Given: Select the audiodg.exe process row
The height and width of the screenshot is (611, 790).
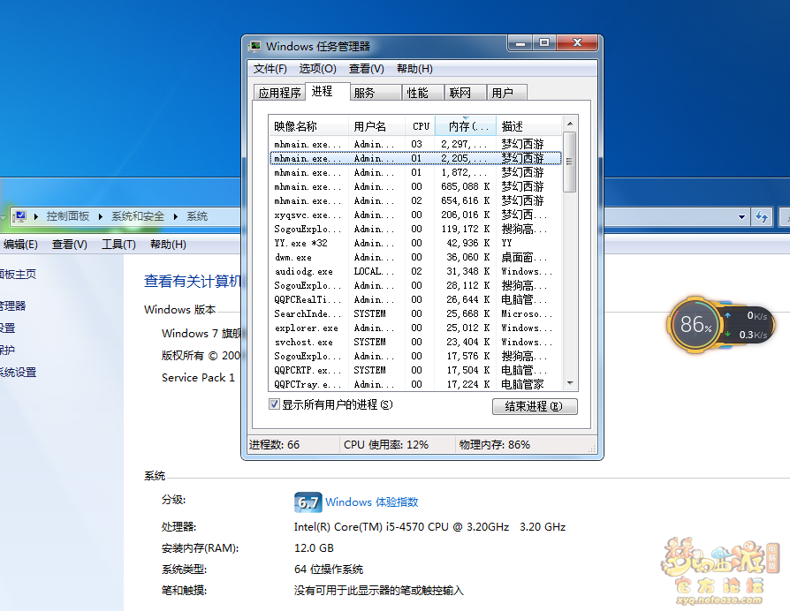Looking at the screenshot, I should tap(415, 271).
